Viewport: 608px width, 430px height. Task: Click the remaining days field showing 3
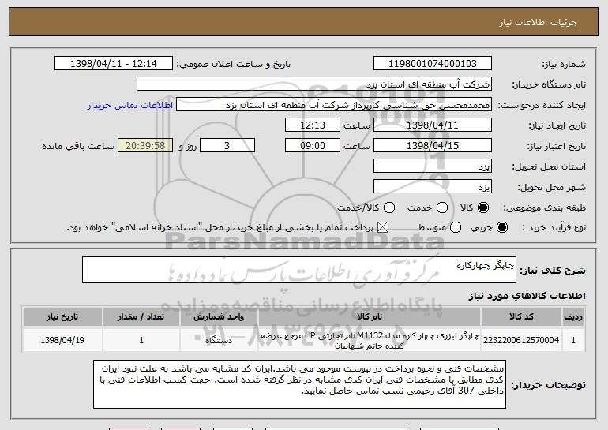pyautogui.click(x=227, y=146)
